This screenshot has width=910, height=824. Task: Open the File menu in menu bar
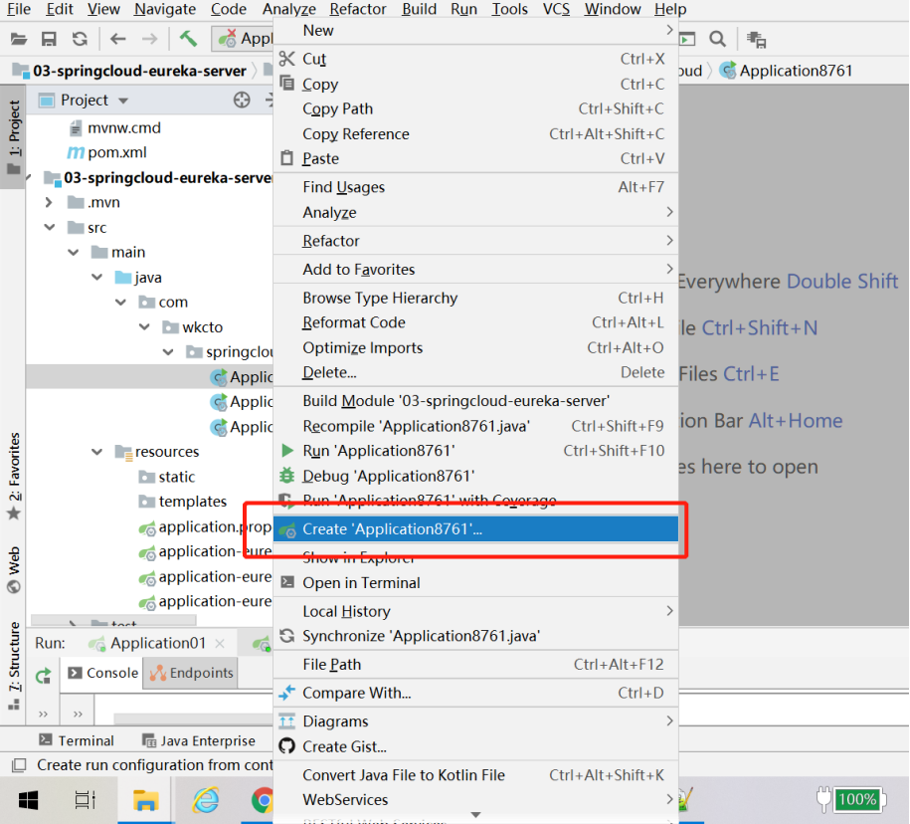[x=19, y=9]
